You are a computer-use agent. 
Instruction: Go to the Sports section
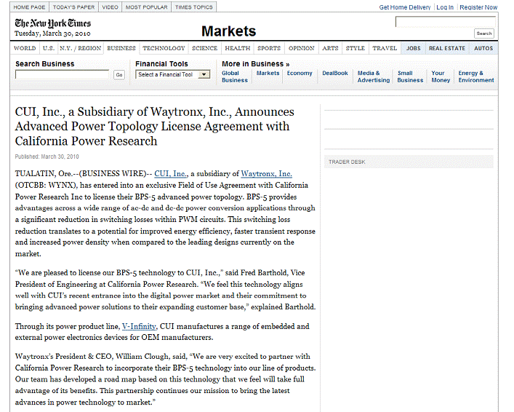tap(269, 48)
